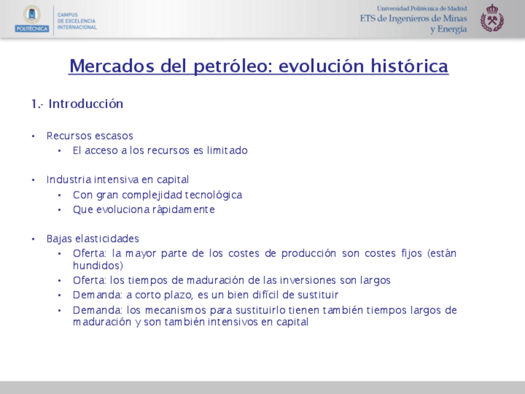Click the word 'hundidos)' on the slide

(x=98, y=266)
